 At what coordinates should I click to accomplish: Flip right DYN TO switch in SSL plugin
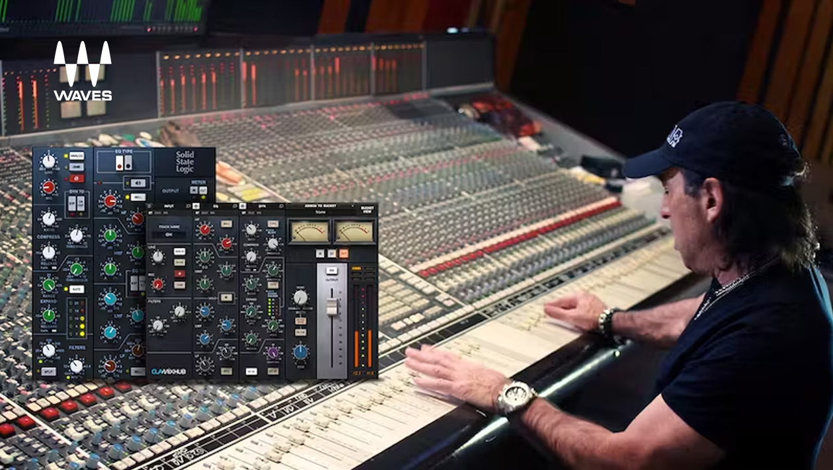click(81, 204)
